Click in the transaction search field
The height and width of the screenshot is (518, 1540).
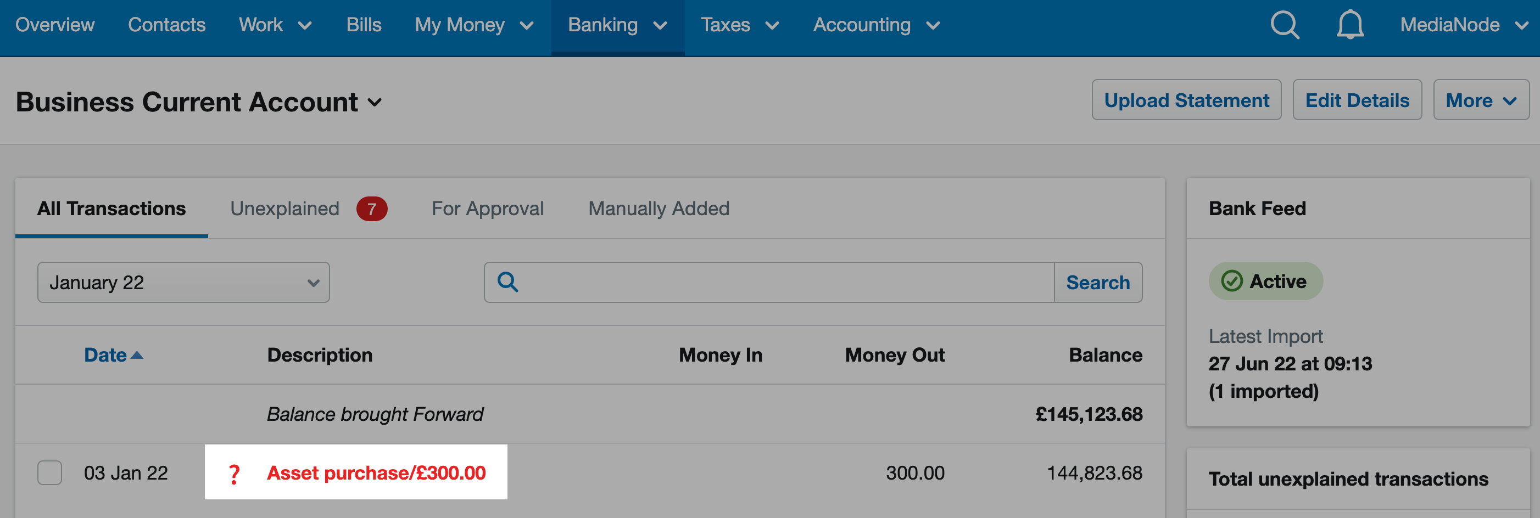783,282
